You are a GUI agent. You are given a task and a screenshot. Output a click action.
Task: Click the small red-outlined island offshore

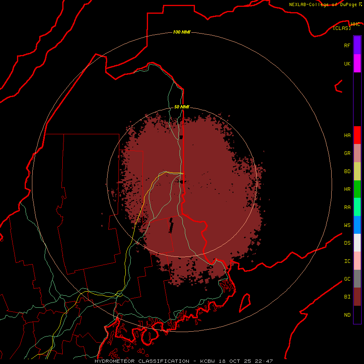point(245,303)
